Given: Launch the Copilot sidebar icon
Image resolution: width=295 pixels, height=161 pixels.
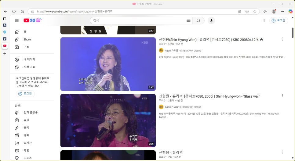Looking at the screenshot, I should 290,12.
